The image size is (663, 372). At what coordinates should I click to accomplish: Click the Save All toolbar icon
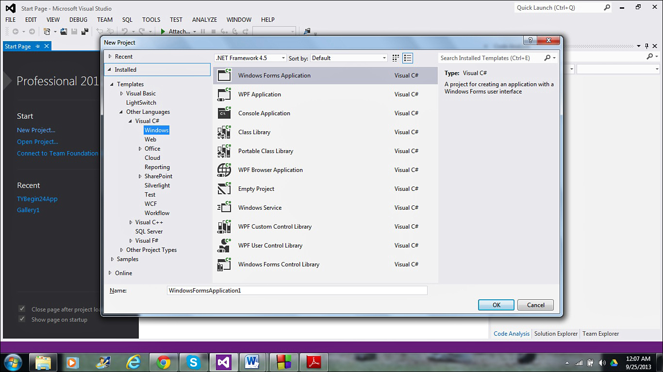(84, 31)
